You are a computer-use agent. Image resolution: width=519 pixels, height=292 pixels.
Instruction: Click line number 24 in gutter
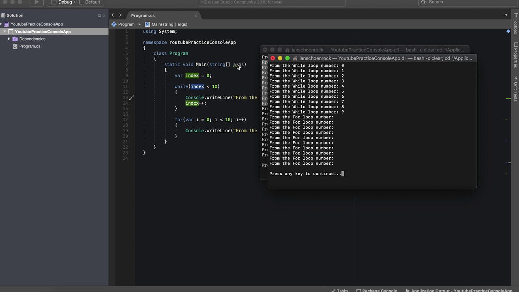pos(126,158)
